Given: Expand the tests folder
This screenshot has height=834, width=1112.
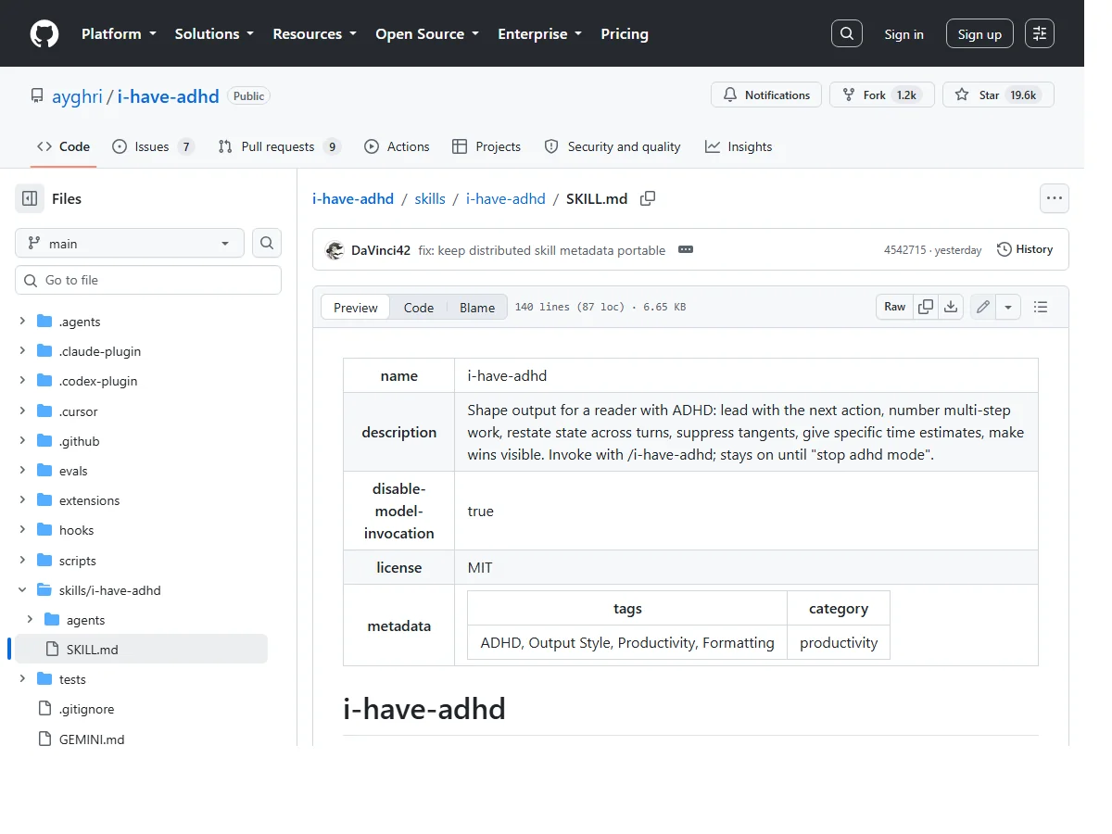Looking at the screenshot, I should pos(22,679).
